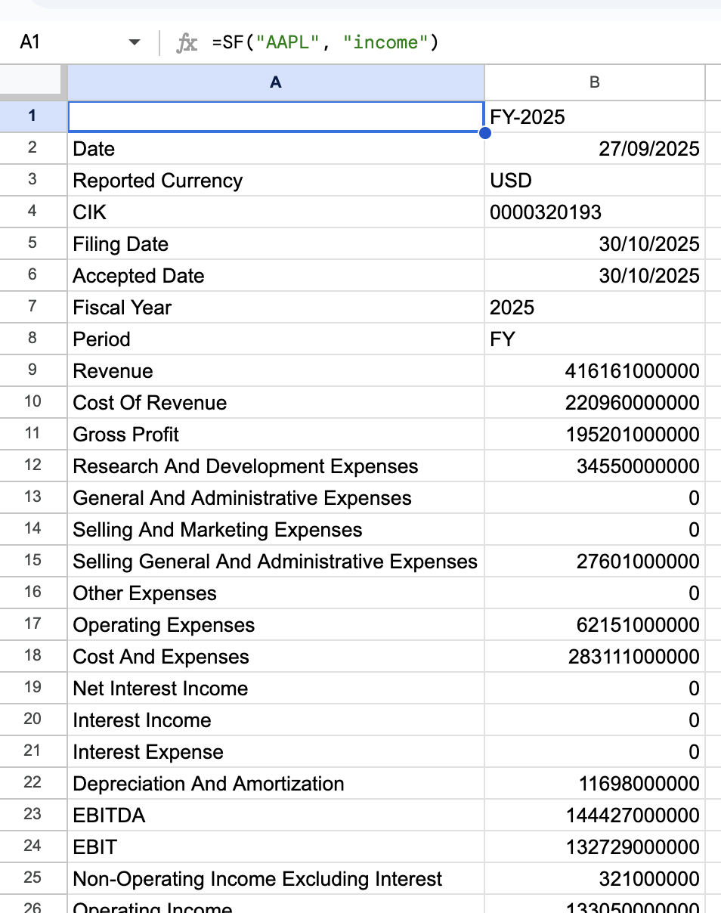Select the Period label cell
This screenshot has width=721, height=913.
[x=276, y=339]
